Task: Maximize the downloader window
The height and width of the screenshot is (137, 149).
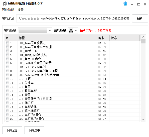Action: [x=139, y=4]
